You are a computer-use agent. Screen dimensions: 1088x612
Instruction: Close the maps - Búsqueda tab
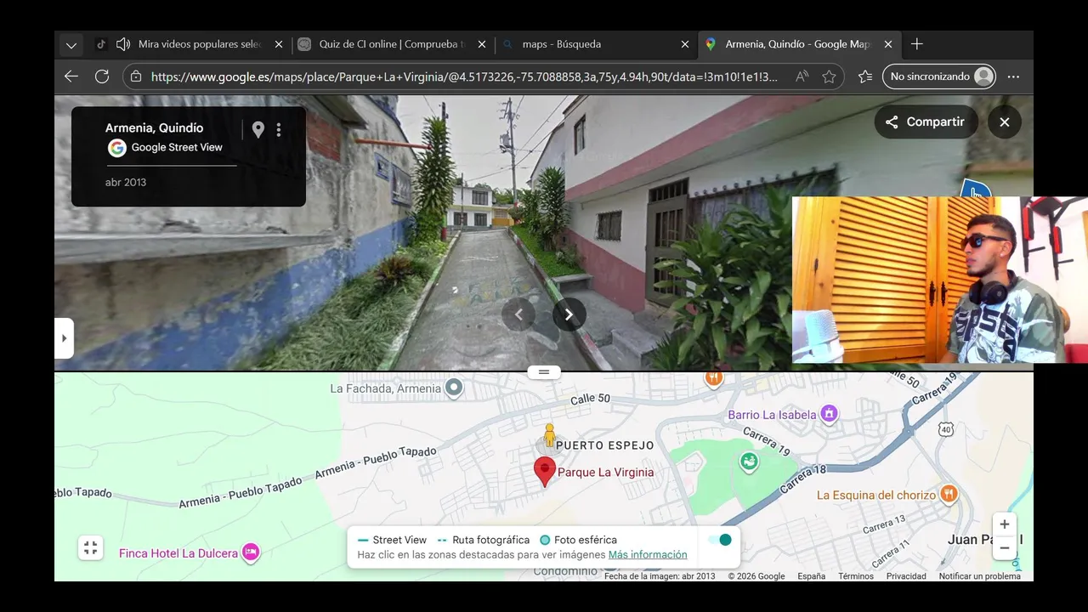pyautogui.click(x=685, y=44)
